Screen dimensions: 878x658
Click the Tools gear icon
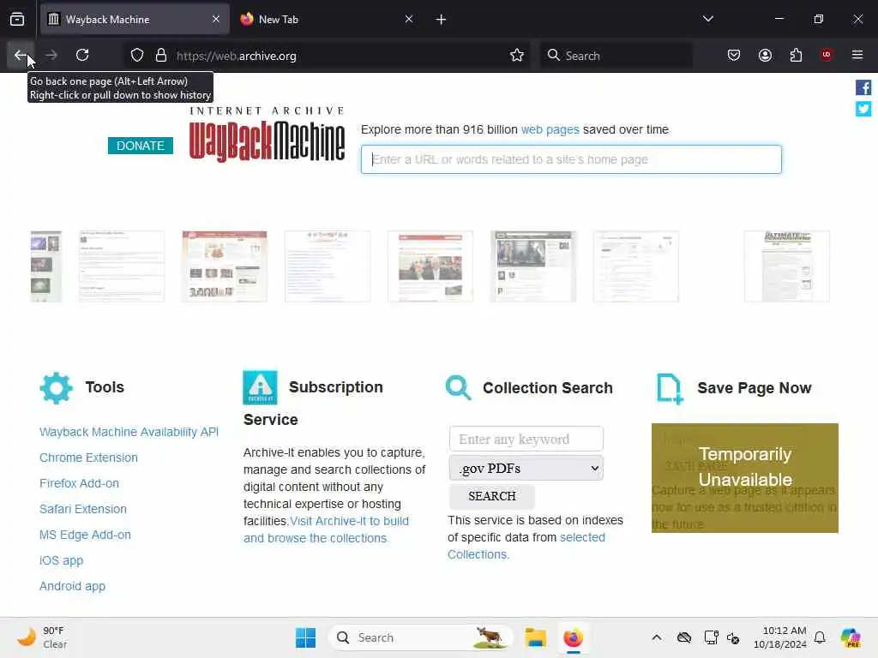click(56, 388)
